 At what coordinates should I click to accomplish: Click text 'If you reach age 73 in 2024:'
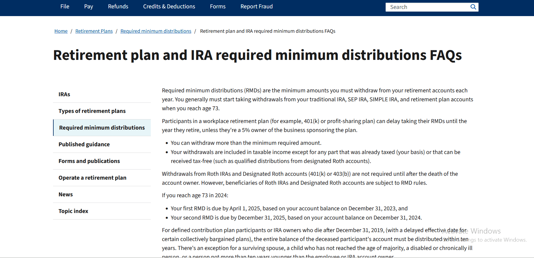(195, 195)
